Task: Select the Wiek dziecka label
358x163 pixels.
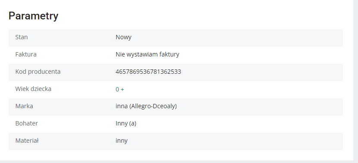Action: coord(33,89)
